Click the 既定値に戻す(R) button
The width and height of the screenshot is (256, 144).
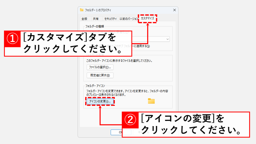(x=100, y=75)
